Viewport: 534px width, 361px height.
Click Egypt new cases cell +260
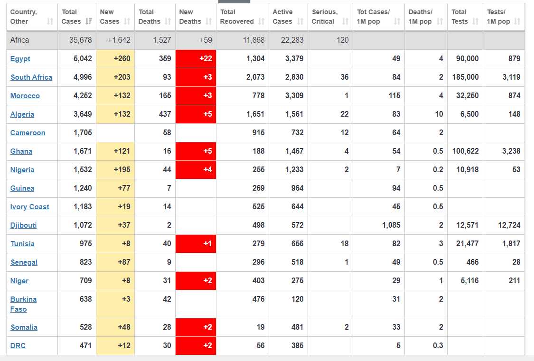[115, 58]
